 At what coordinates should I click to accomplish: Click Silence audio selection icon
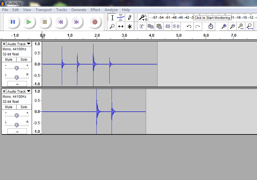point(177,26)
